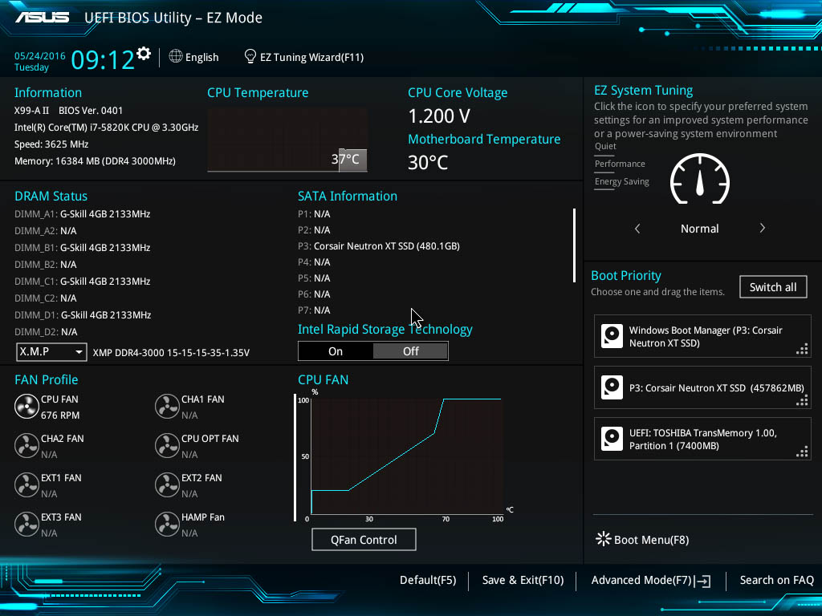This screenshot has height=616, width=822.
Task: Click the 05/24/2016 date text
Action: (40, 56)
